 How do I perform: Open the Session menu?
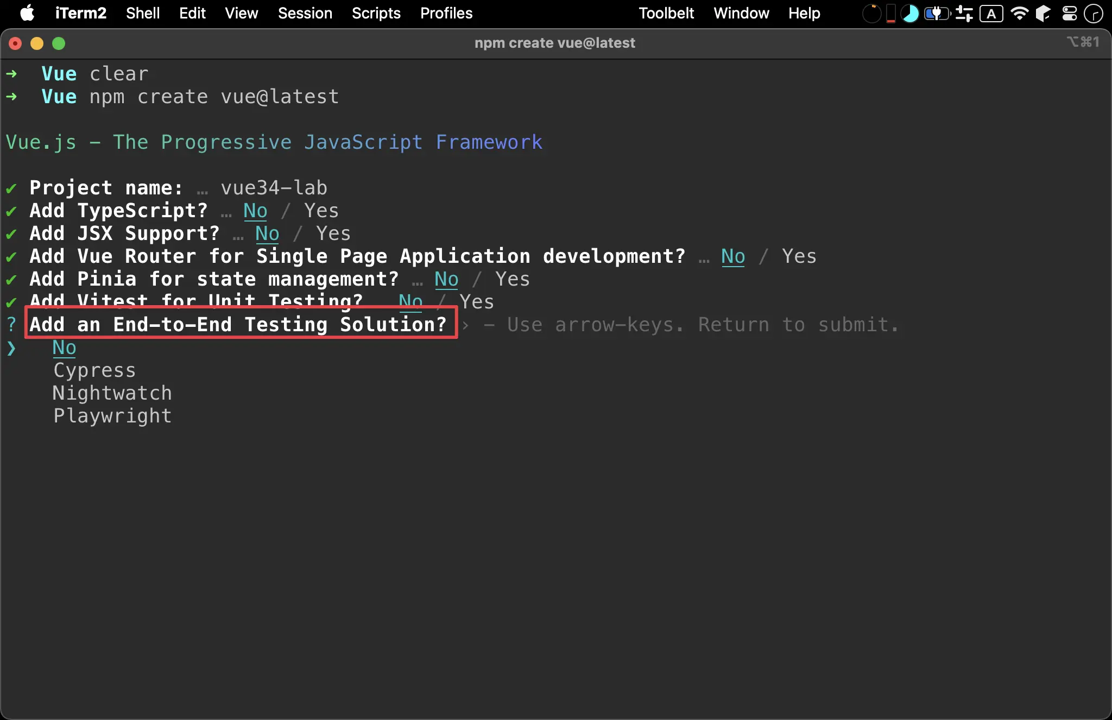[305, 13]
